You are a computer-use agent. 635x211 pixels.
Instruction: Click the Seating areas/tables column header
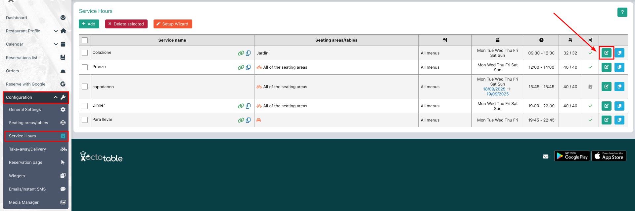[x=336, y=40]
